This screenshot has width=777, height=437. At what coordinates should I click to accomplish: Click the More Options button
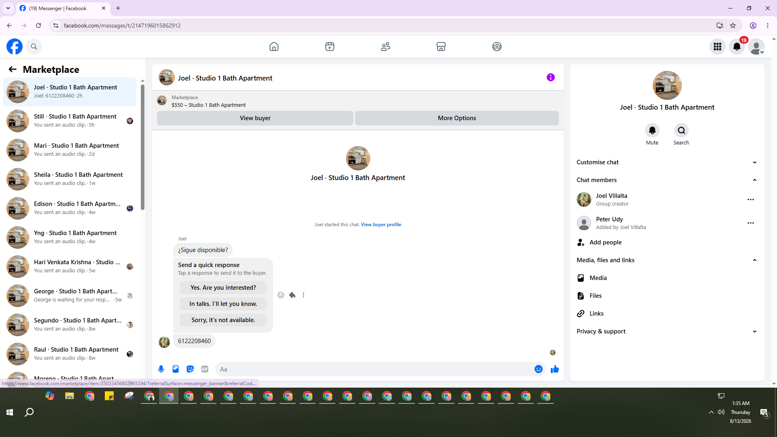tap(457, 118)
